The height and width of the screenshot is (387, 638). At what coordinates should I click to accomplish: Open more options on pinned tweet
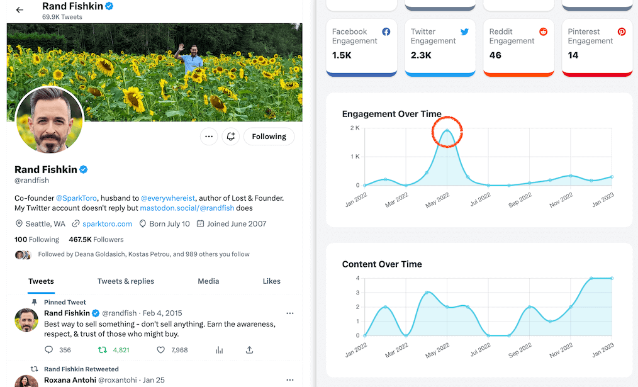click(289, 313)
